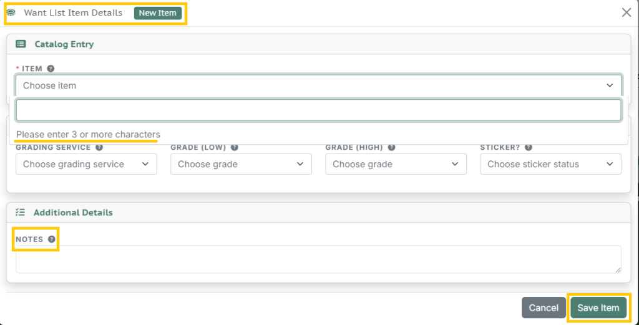
Task: Click help icon beside GRADE (HIGH)
Action: (x=391, y=147)
